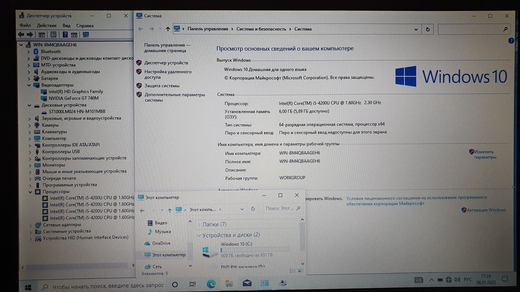Open the Справка menu in Device Manager
520x292 pixels.
85,26
